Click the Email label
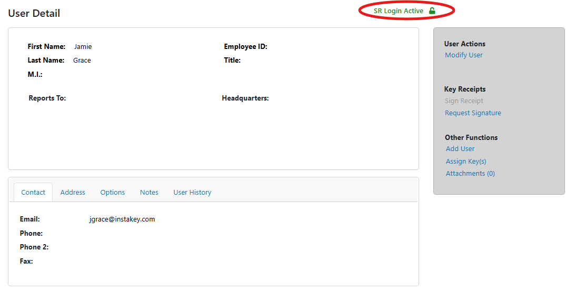566x291 pixels. [29, 219]
